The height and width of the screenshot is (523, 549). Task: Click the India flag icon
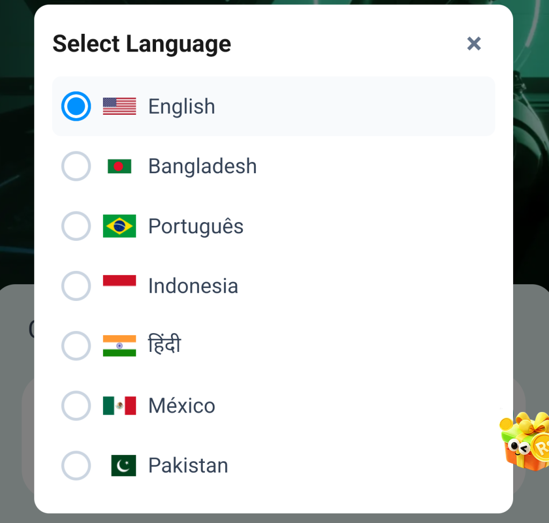click(119, 346)
